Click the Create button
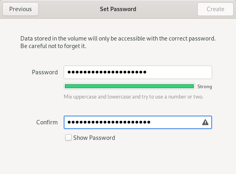This screenshot has width=236, height=174. 215,9
